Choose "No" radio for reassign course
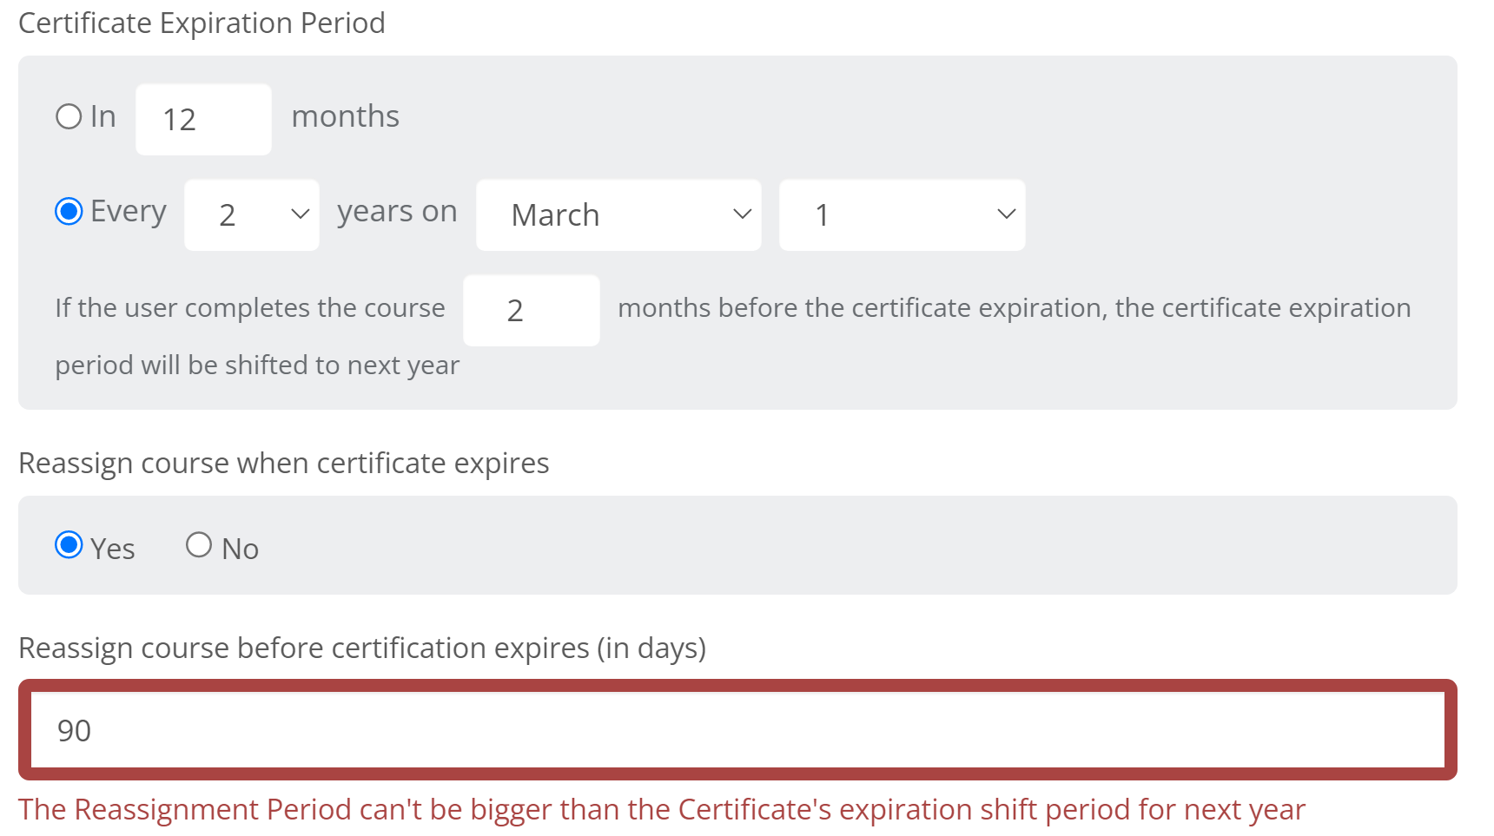This screenshot has height=836, width=1494. click(x=199, y=545)
